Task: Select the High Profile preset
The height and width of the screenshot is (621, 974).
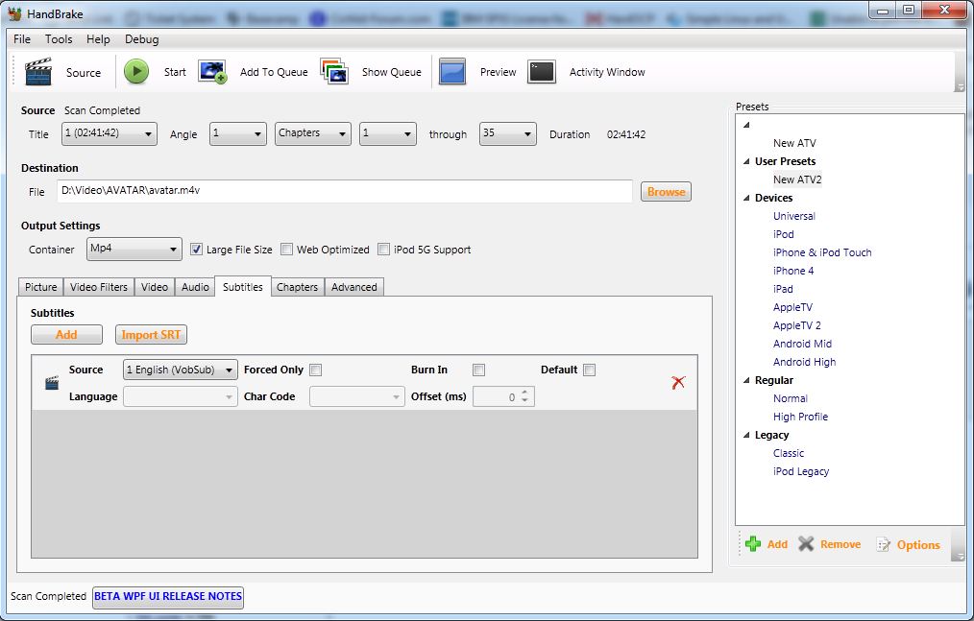Action: pyautogui.click(x=800, y=417)
